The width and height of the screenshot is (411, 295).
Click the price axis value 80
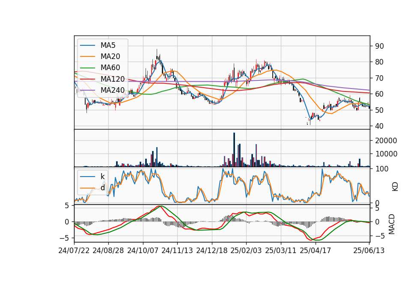(380, 62)
